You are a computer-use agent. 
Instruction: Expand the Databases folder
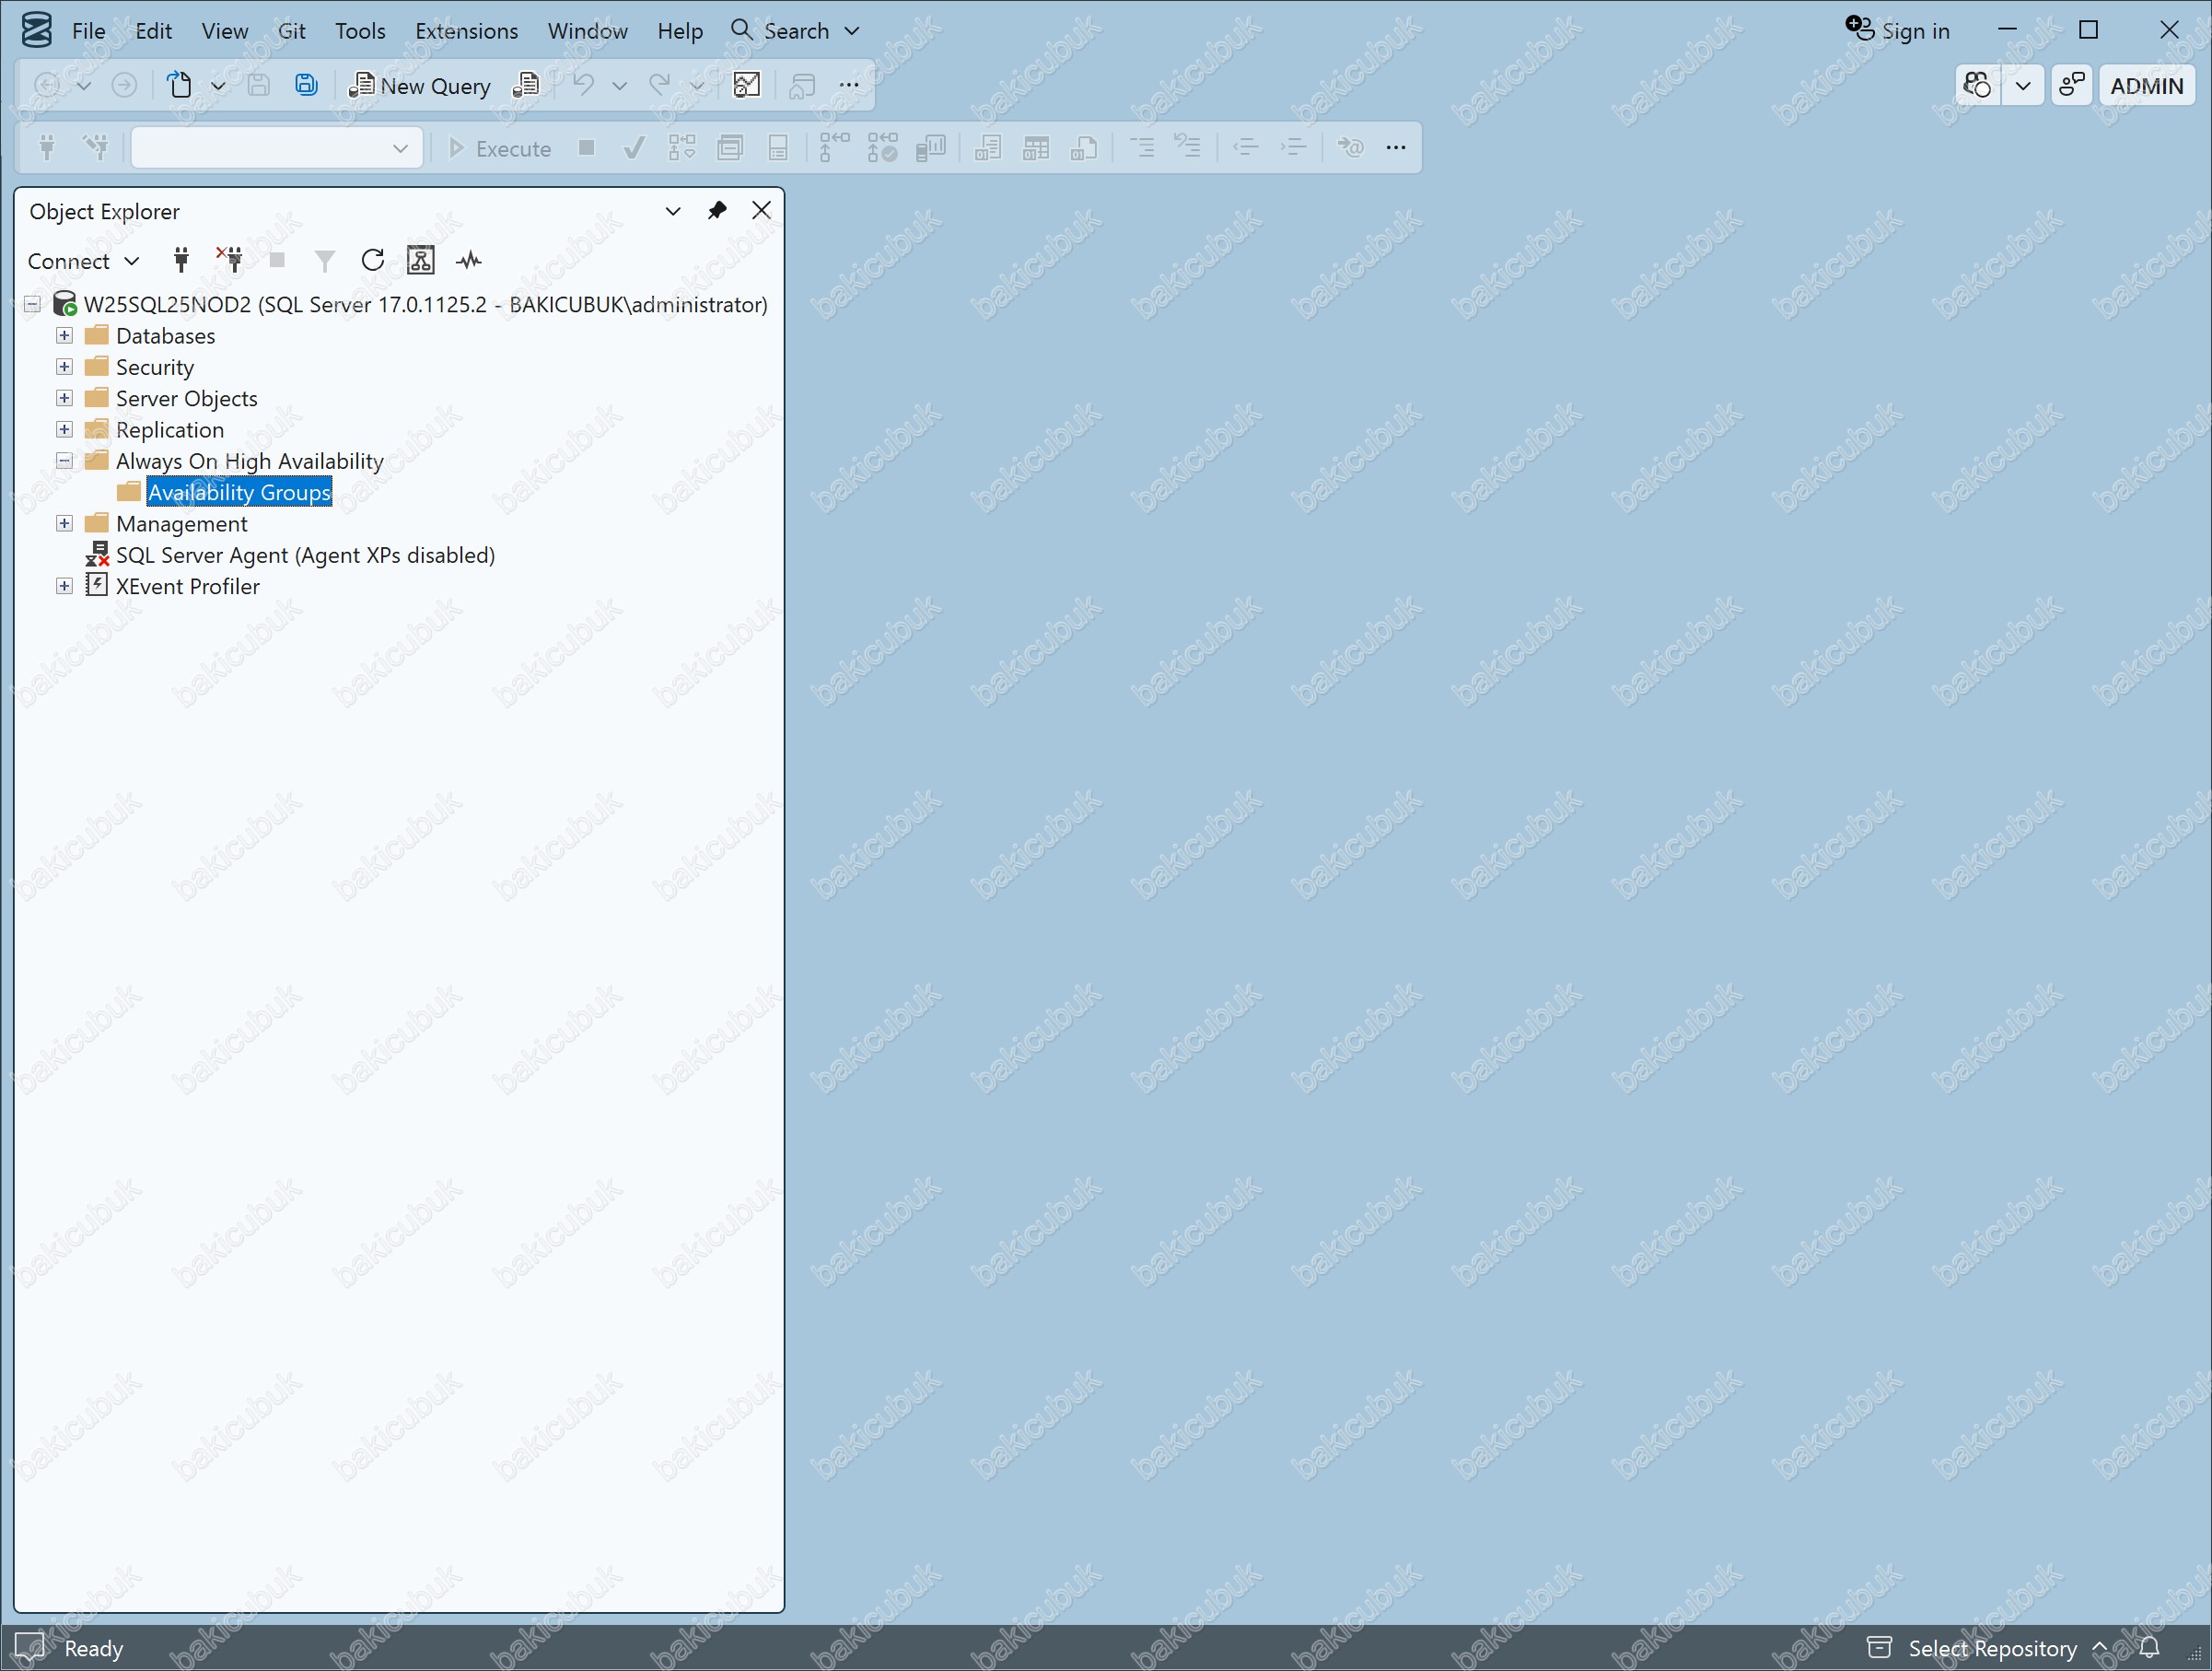tap(65, 336)
